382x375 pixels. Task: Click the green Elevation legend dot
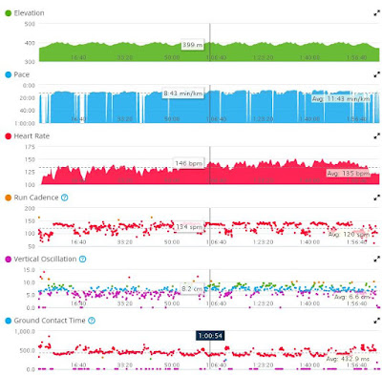9,13
